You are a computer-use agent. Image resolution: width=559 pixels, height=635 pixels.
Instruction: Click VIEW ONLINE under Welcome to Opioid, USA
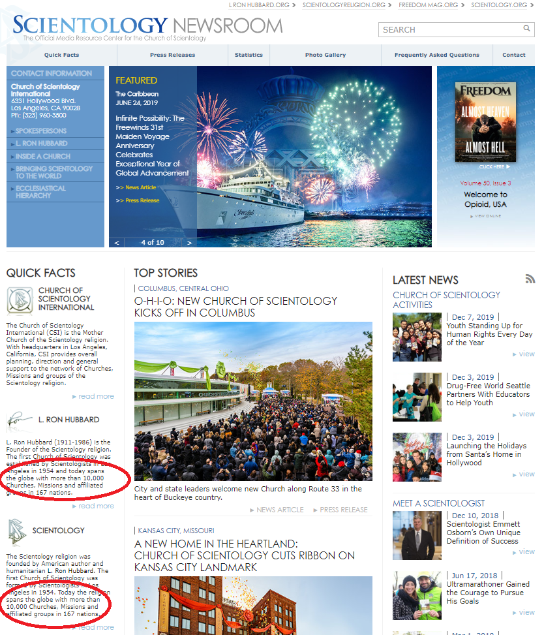(486, 216)
